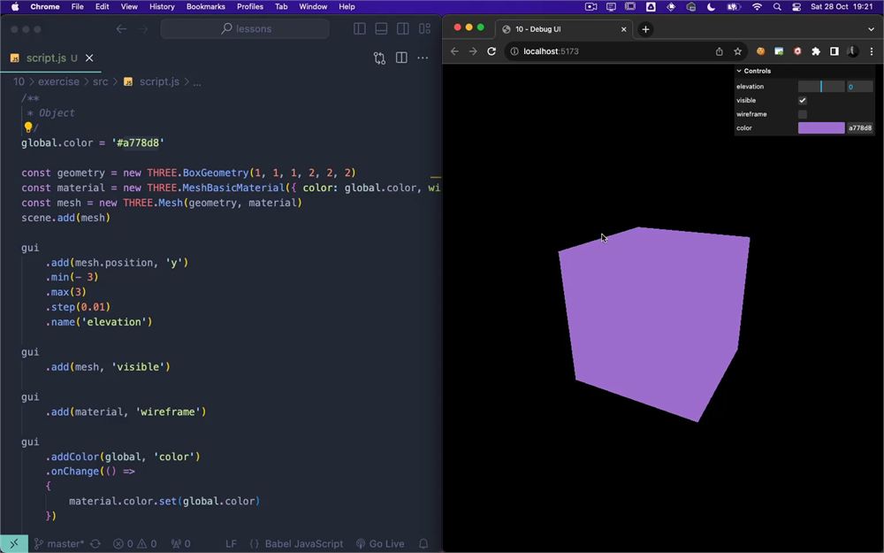Open Chrome profile avatar
The image size is (884, 553).
853,51
